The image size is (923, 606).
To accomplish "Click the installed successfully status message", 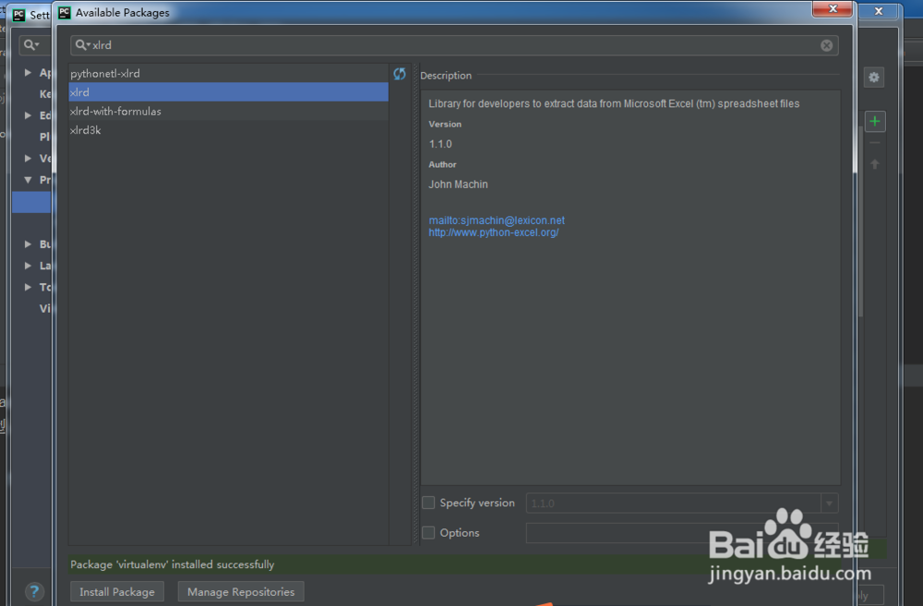I will pos(172,564).
